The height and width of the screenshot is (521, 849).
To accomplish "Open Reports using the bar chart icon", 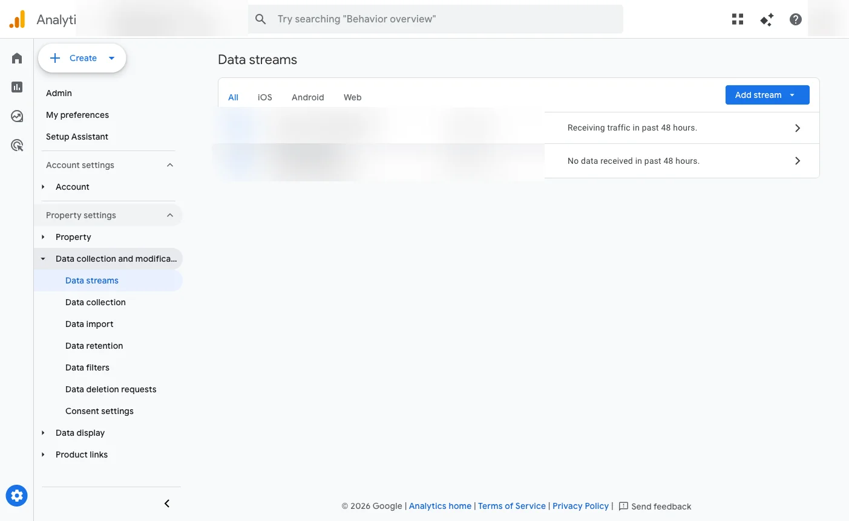I will coord(16,86).
